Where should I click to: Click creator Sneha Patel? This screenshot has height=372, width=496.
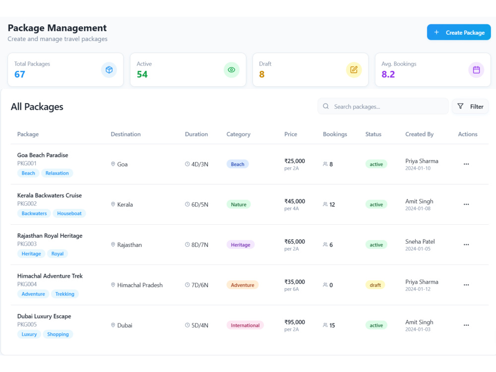pyautogui.click(x=420, y=242)
